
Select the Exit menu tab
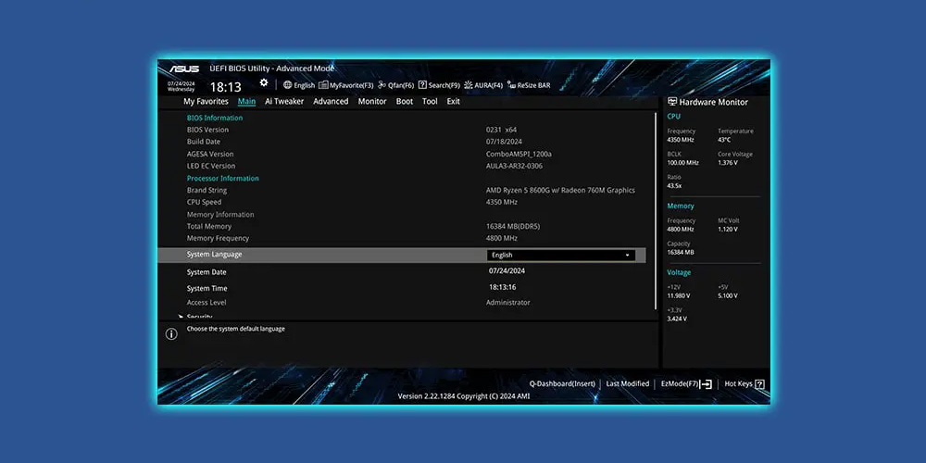click(x=453, y=102)
